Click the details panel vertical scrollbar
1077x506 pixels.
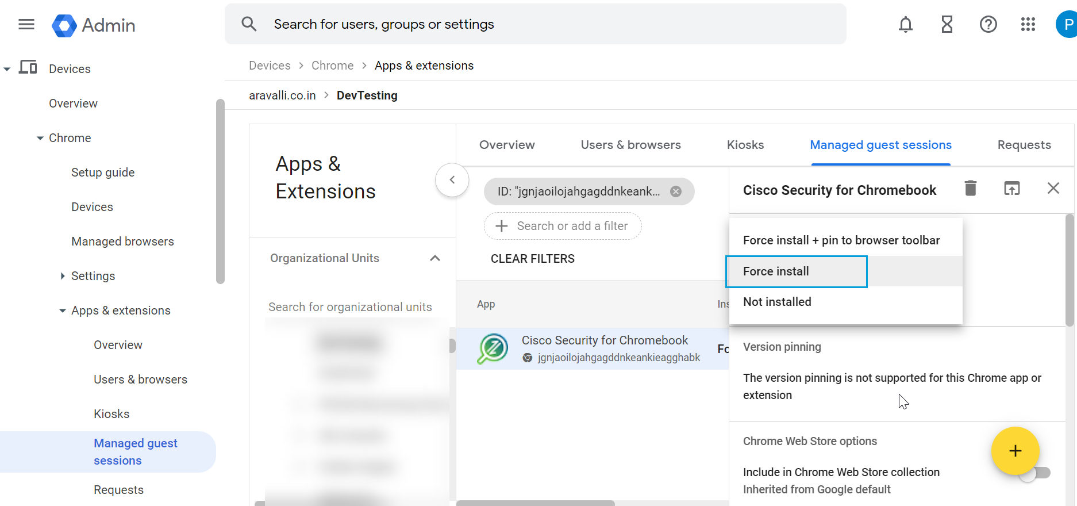coord(1070,270)
